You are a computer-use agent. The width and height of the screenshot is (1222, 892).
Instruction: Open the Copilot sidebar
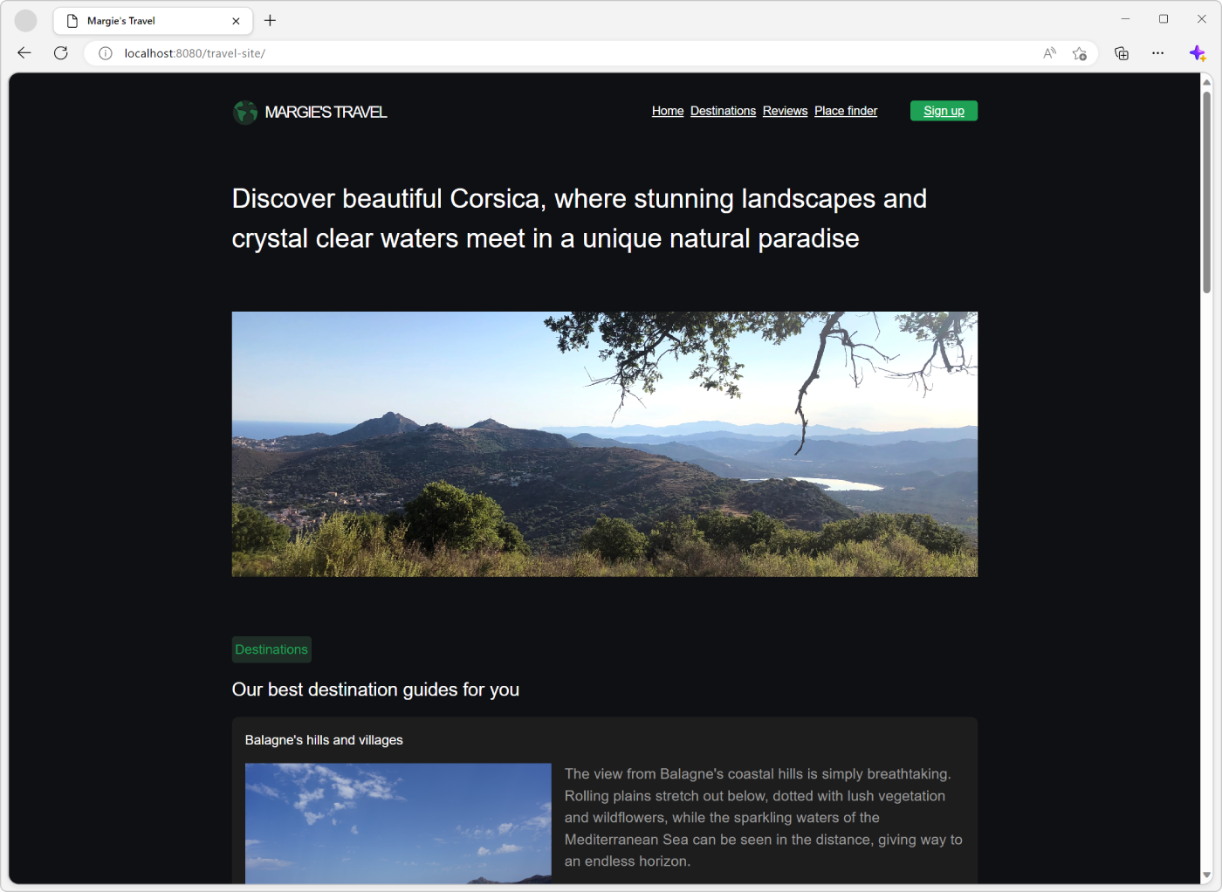[x=1197, y=53]
